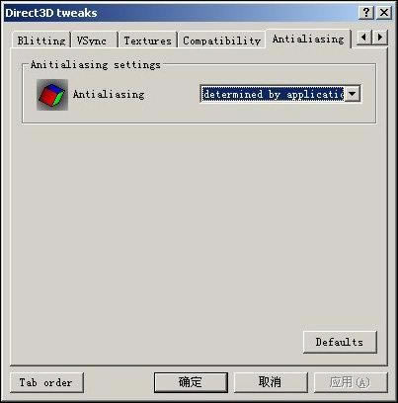Click the Tab order button

(x=46, y=382)
